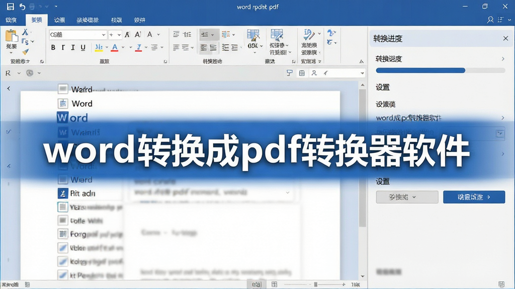Toggle the checkmark icon beside the Vblon row

[63, 248]
